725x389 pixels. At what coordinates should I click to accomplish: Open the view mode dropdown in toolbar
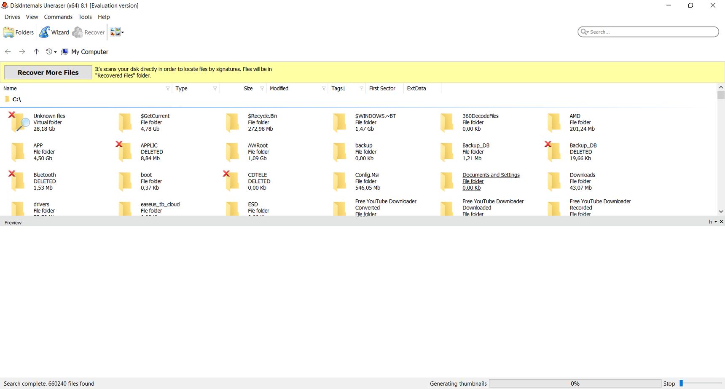coord(117,32)
